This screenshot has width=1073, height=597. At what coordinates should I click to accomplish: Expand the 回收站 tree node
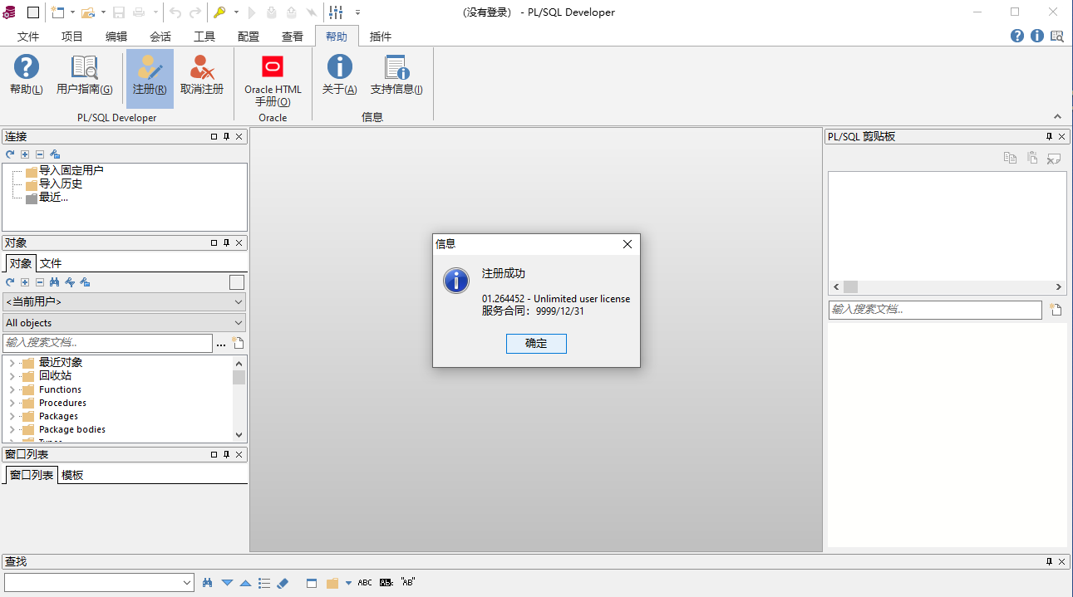12,376
